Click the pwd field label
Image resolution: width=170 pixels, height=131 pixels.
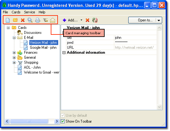pyautogui.click(x=70, y=43)
